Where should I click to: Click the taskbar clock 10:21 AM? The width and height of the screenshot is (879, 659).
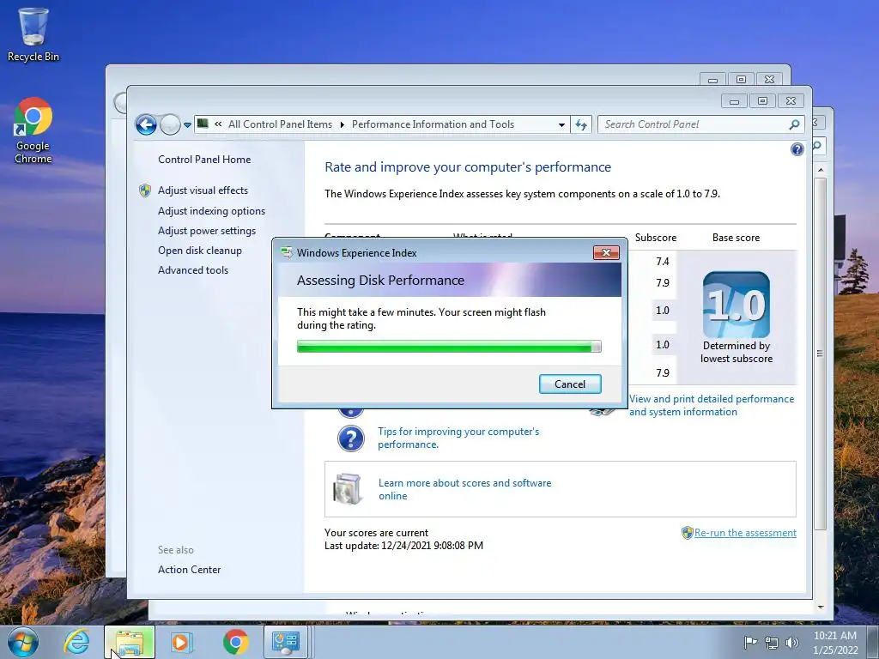(835, 642)
